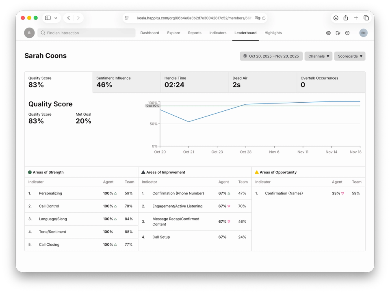
Task: Click the translate icon in the address bar
Action: pos(258,18)
